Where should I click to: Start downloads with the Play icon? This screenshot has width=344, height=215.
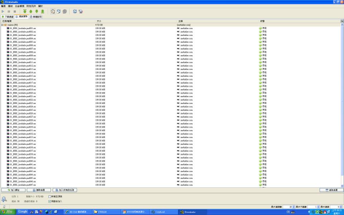click(3, 11)
